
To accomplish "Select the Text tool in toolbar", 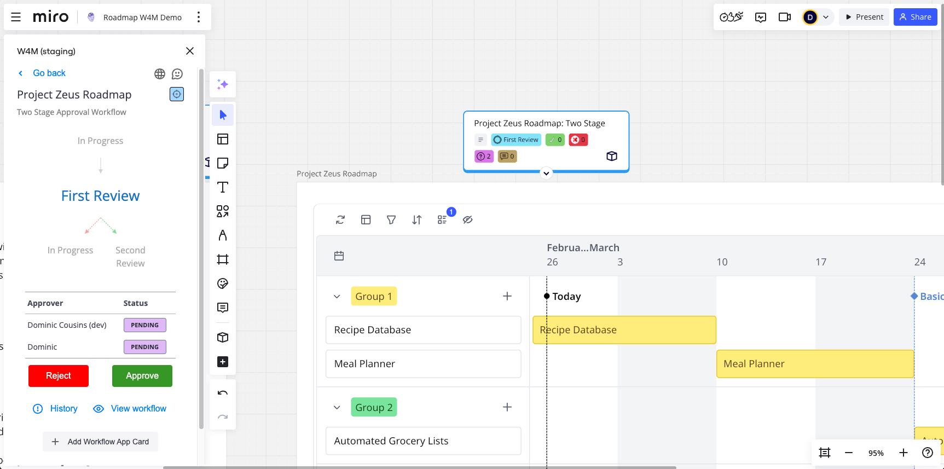I will coord(223,187).
